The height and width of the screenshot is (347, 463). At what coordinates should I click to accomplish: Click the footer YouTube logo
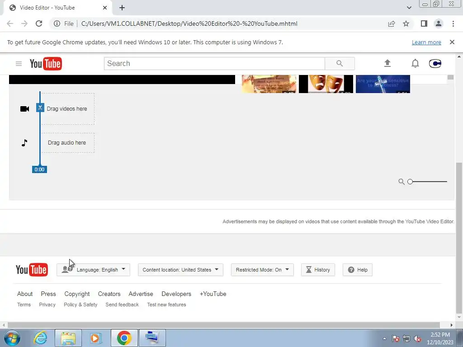coord(32,270)
